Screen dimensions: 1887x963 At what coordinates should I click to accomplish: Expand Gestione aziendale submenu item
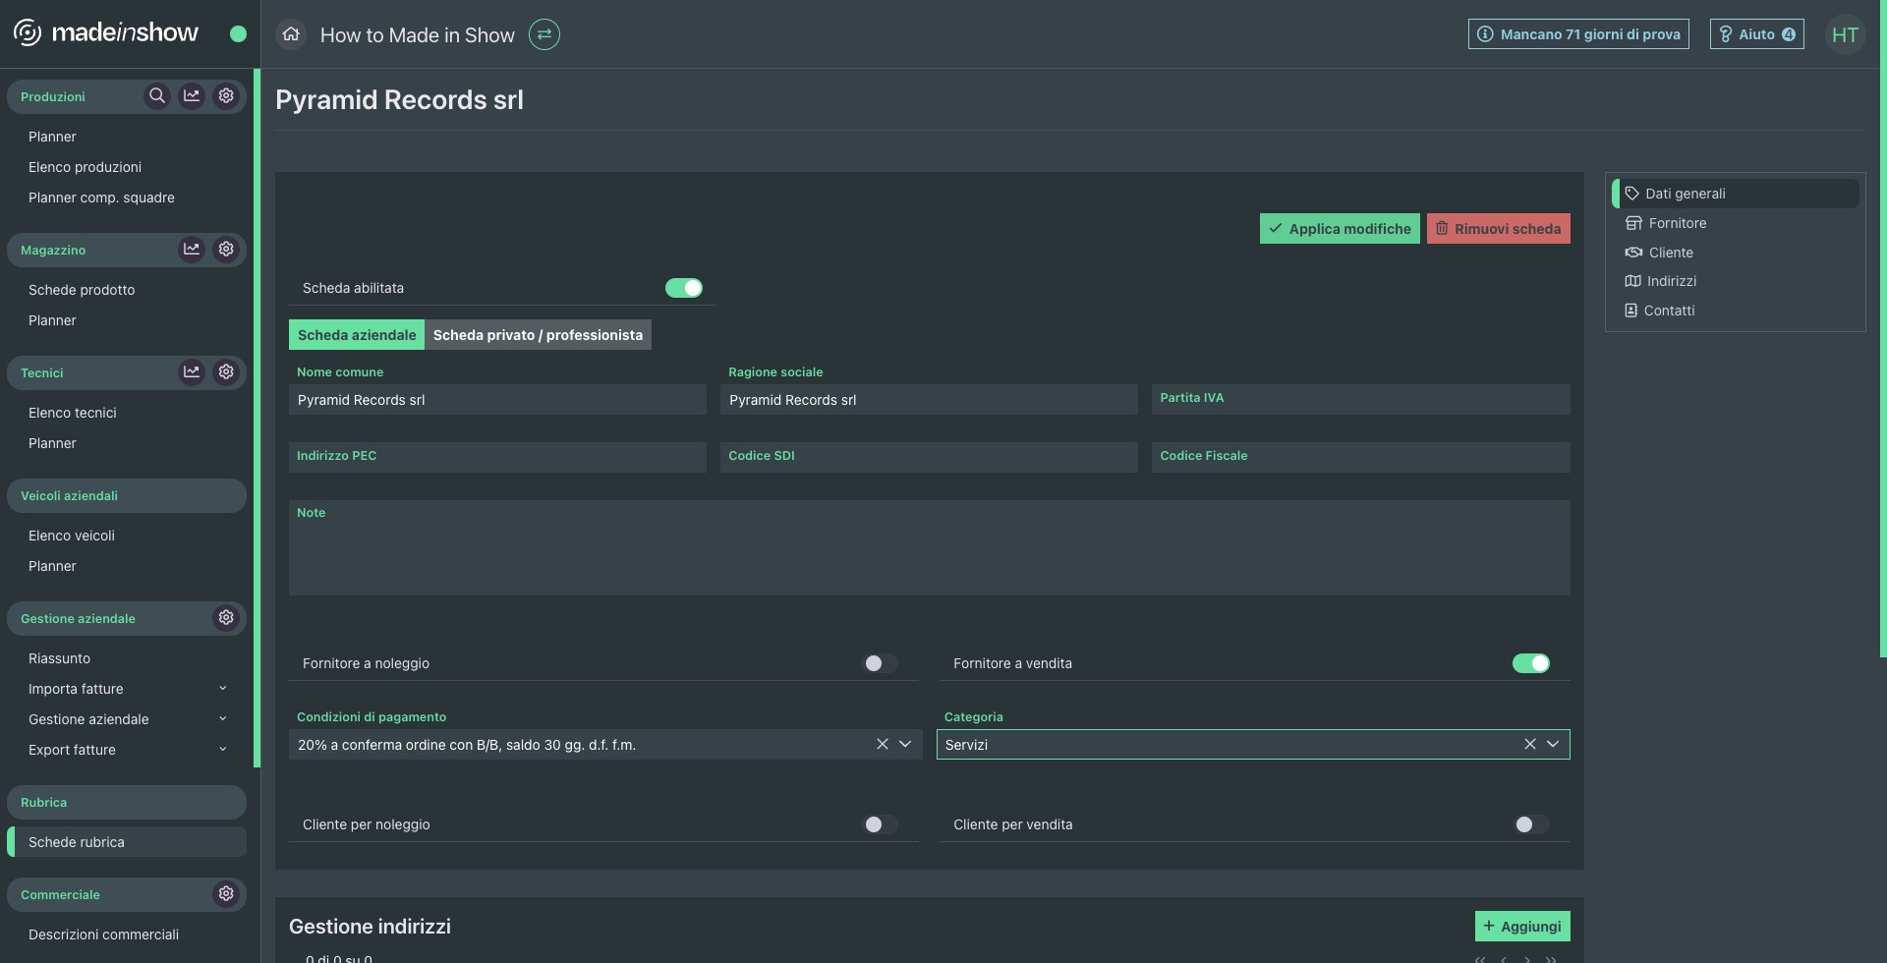(223, 719)
